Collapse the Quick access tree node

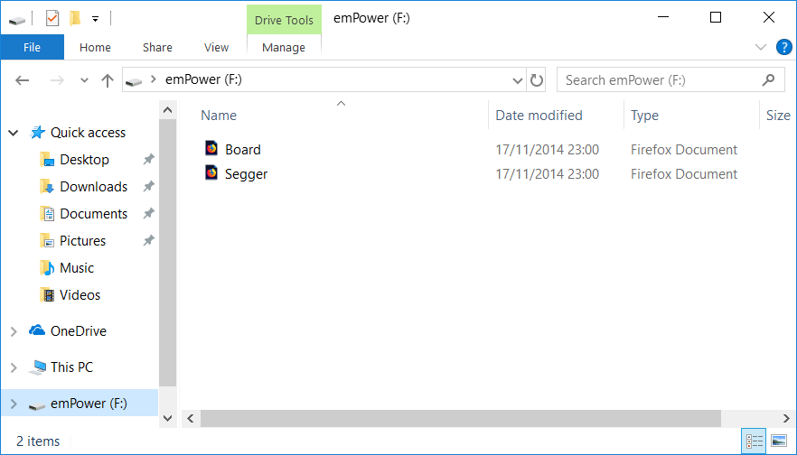point(14,133)
